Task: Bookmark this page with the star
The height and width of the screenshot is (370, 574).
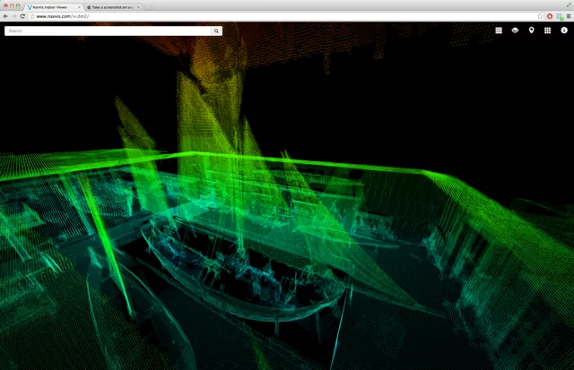Action: (540, 16)
